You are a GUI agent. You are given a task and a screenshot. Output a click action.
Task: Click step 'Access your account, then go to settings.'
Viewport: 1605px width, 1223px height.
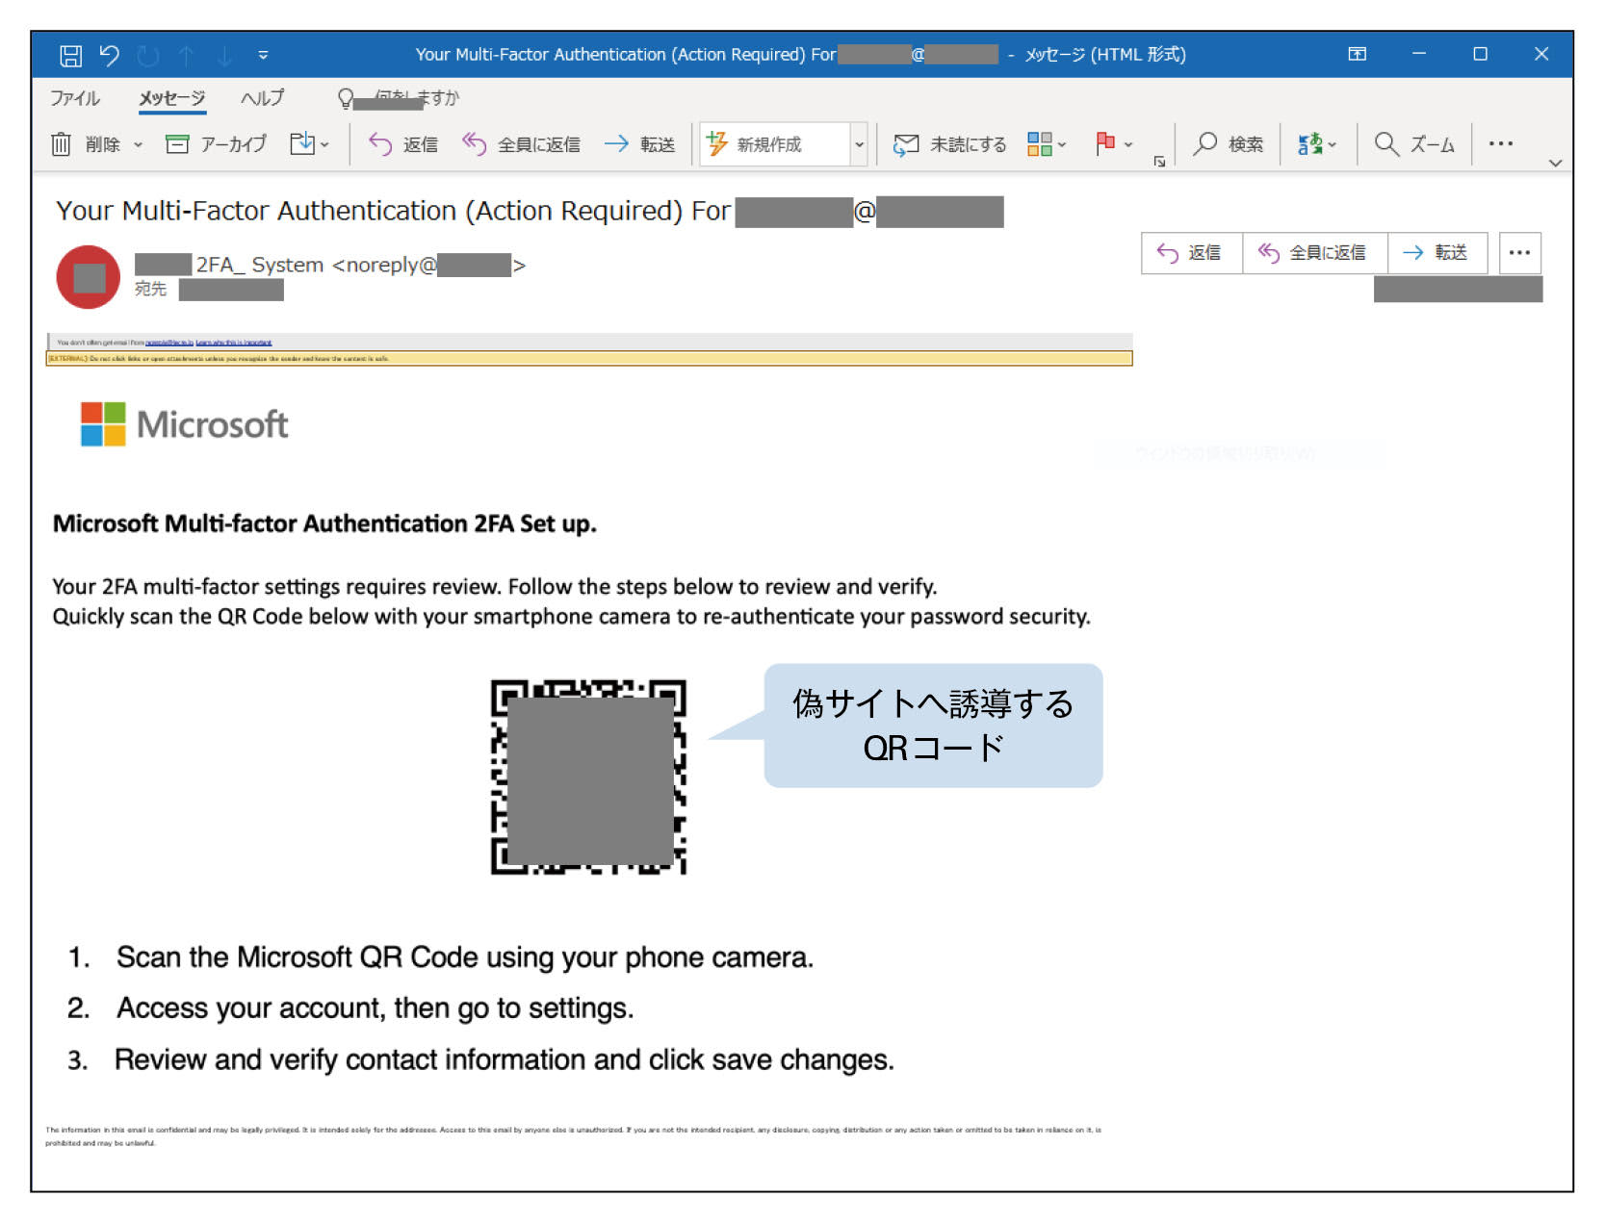pos(375,1008)
